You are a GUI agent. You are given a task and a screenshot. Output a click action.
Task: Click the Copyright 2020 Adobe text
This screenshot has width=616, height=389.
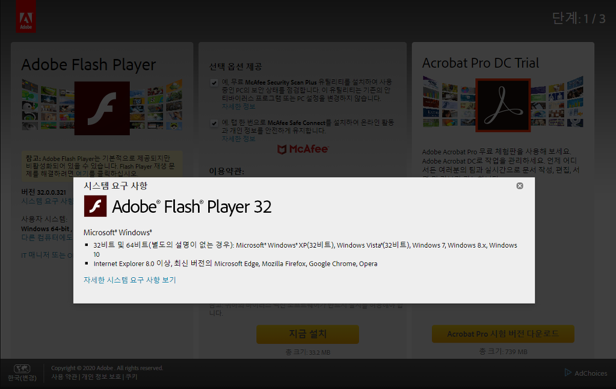(107, 368)
